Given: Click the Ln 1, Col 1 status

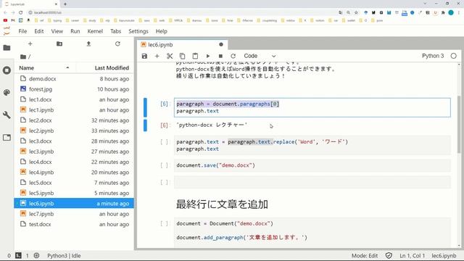Looking at the screenshot, I should click(412, 255).
